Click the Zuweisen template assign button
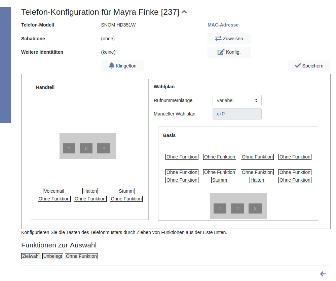This screenshot has height=281, width=336. 229,39
